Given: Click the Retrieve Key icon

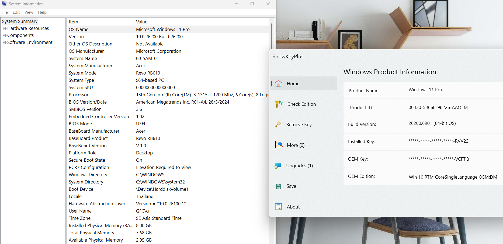Looking at the screenshot, I should [278, 124].
